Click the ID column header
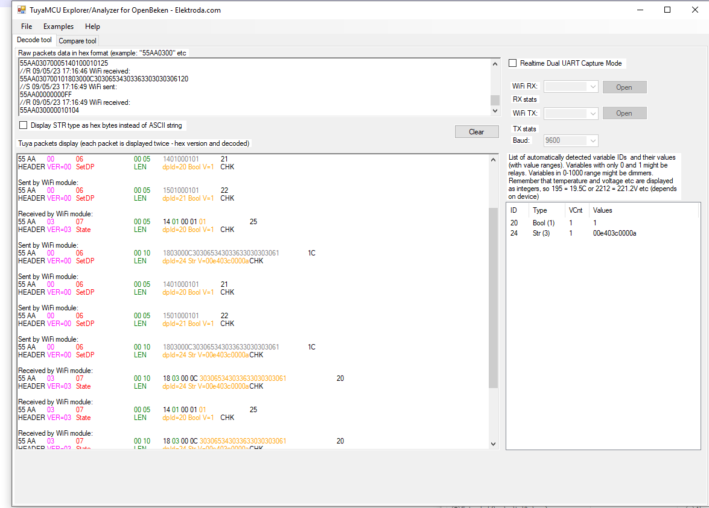The height and width of the screenshot is (508, 709). pos(513,210)
